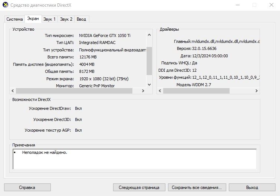This screenshot has width=280, height=196.
Task: Click the Подпись WHQL label
Action: click(x=176, y=63)
